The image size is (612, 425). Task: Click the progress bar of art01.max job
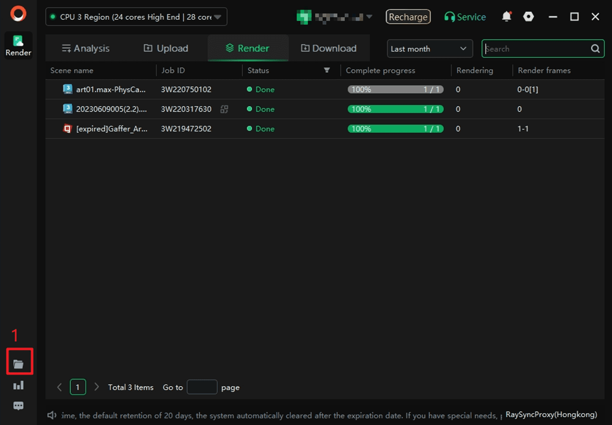pyautogui.click(x=395, y=90)
